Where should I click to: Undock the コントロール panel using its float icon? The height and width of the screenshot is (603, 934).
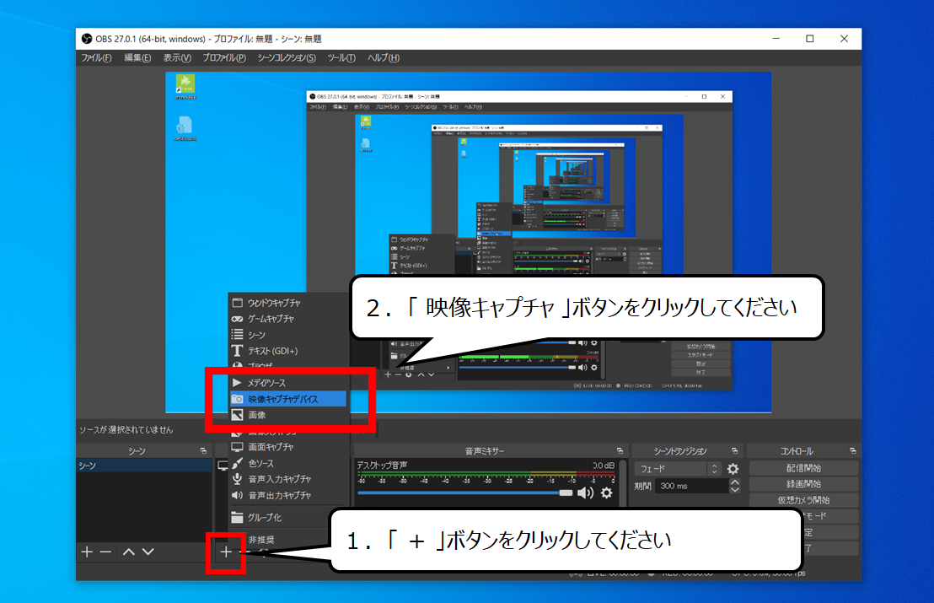pyautogui.click(x=853, y=451)
